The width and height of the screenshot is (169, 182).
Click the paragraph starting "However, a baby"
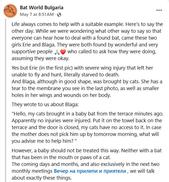[x=87, y=154]
